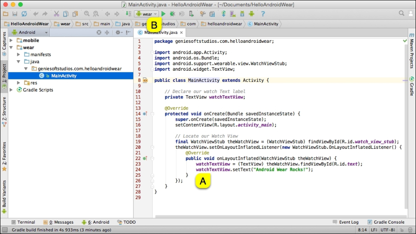Open a project with the folder icon
The height and width of the screenshot is (234, 416).
point(5,14)
